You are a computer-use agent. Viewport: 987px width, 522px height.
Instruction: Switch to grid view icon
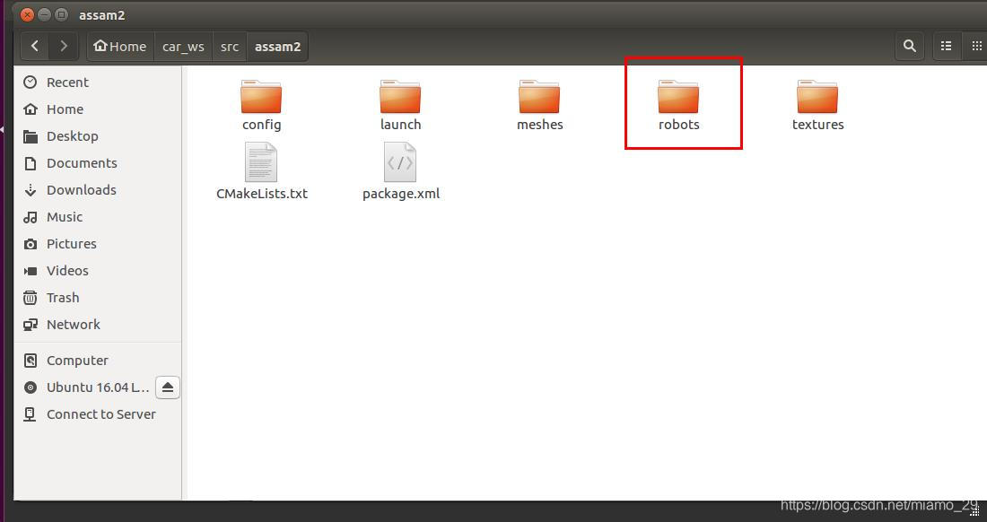(x=975, y=46)
